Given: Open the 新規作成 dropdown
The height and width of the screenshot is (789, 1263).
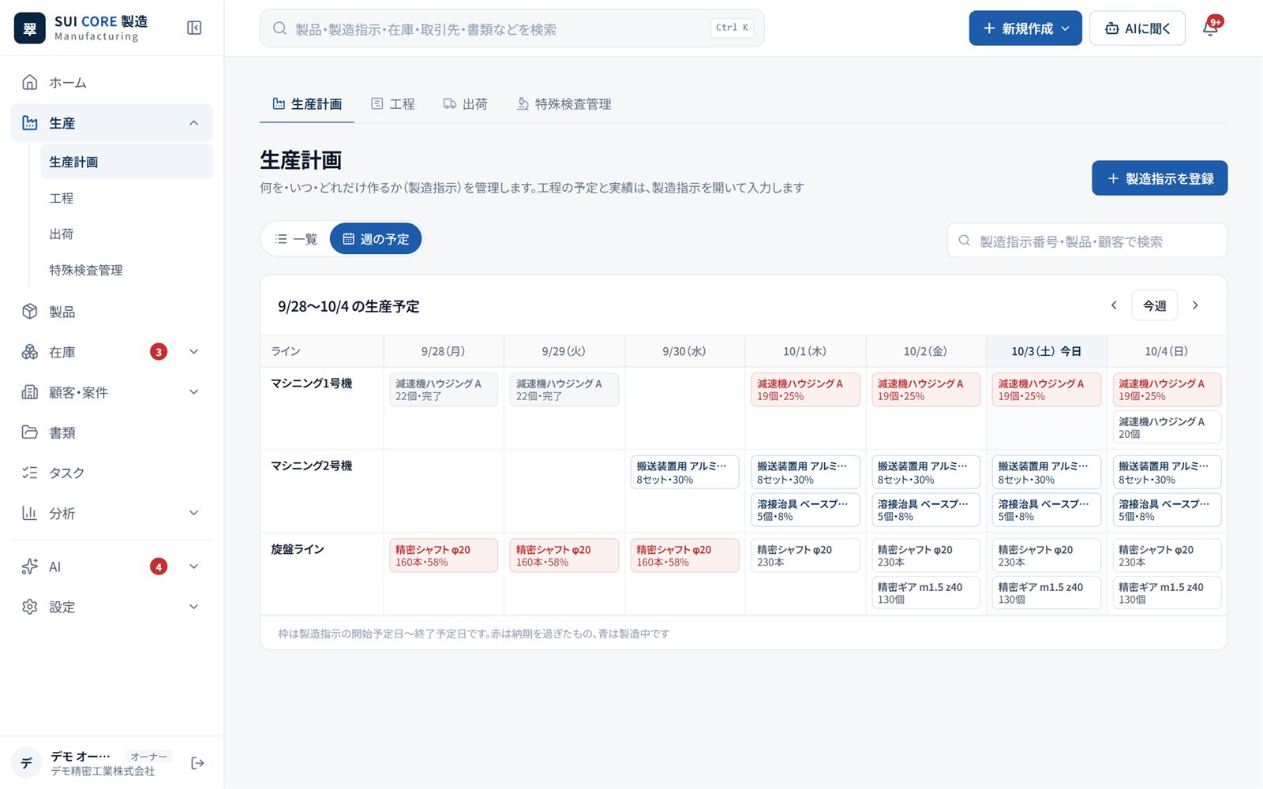Looking at the screenshot, I should coord(1025,28).
